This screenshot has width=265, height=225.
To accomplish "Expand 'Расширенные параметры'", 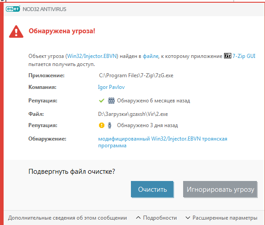I will (221, 218).
